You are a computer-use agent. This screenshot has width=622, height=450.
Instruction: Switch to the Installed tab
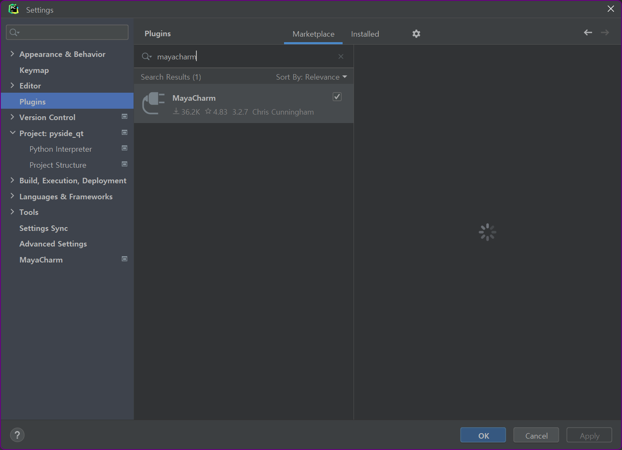(365, 34)
